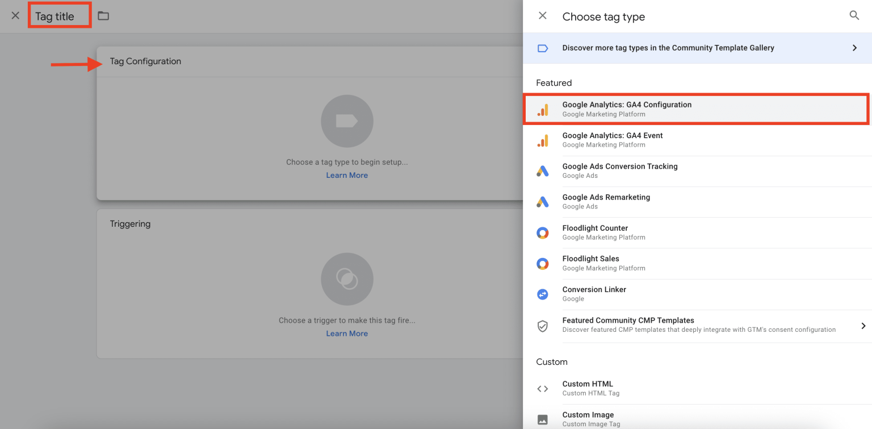Click 'Choose a trigger to make this tag fire' text
The height and width of the screenshot is (429, 872).
click(x=347, y=320)
